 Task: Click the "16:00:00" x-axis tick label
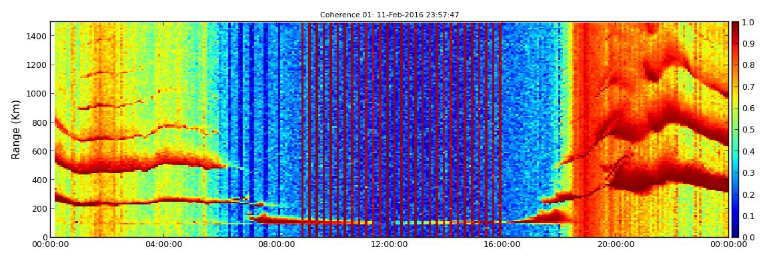point(502,244)
